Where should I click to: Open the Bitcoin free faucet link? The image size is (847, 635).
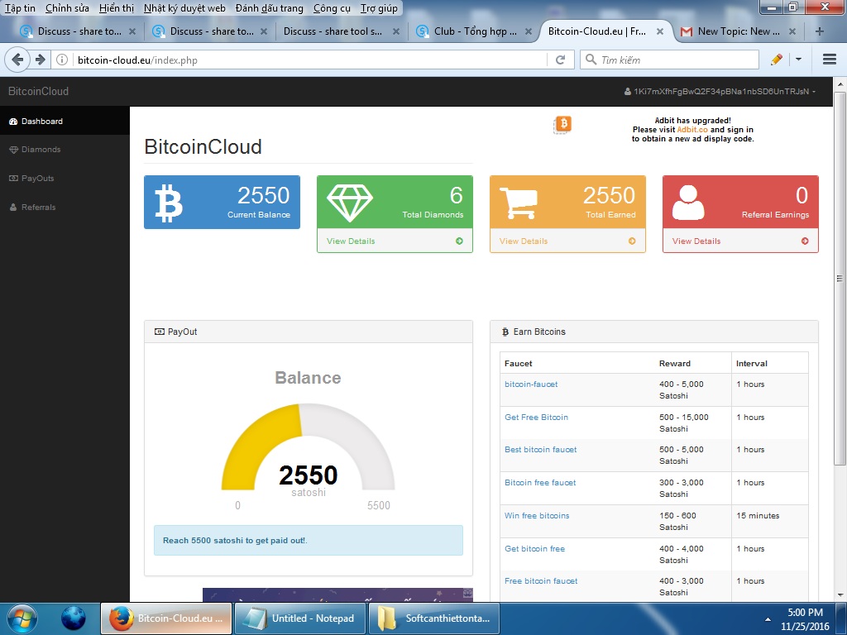click(x=540, y=482)
